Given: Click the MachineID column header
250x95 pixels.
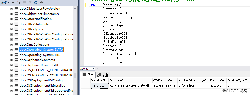Looking at the screenshot, I should (x=100, y=80).
